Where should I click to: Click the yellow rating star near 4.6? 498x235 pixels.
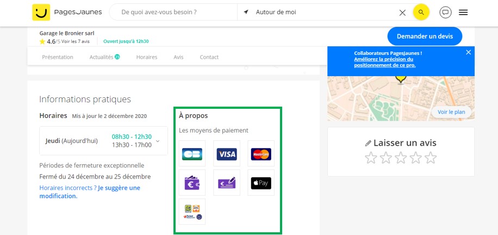click(42, 41)
